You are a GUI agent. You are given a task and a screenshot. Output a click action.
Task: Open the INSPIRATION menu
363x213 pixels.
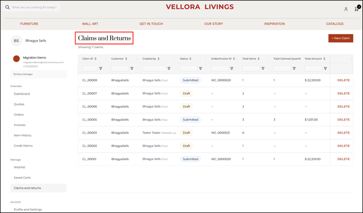[275, 24]
